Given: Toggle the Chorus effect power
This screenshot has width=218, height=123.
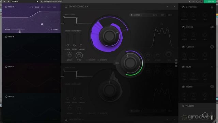Looking at the screenshot, I should tap(183, 27).
